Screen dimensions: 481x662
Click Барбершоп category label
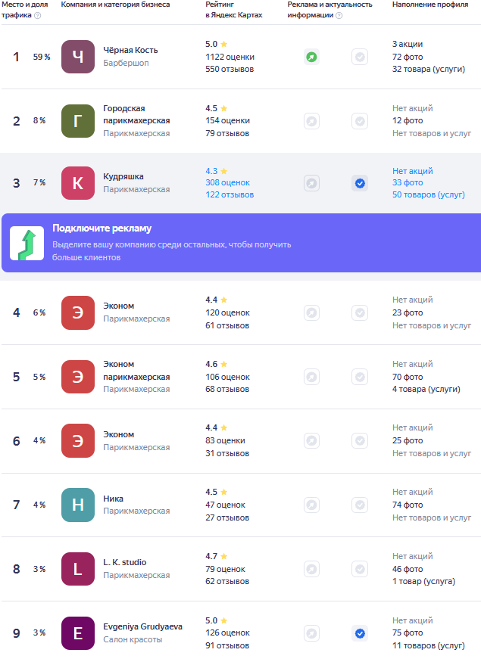126,63
